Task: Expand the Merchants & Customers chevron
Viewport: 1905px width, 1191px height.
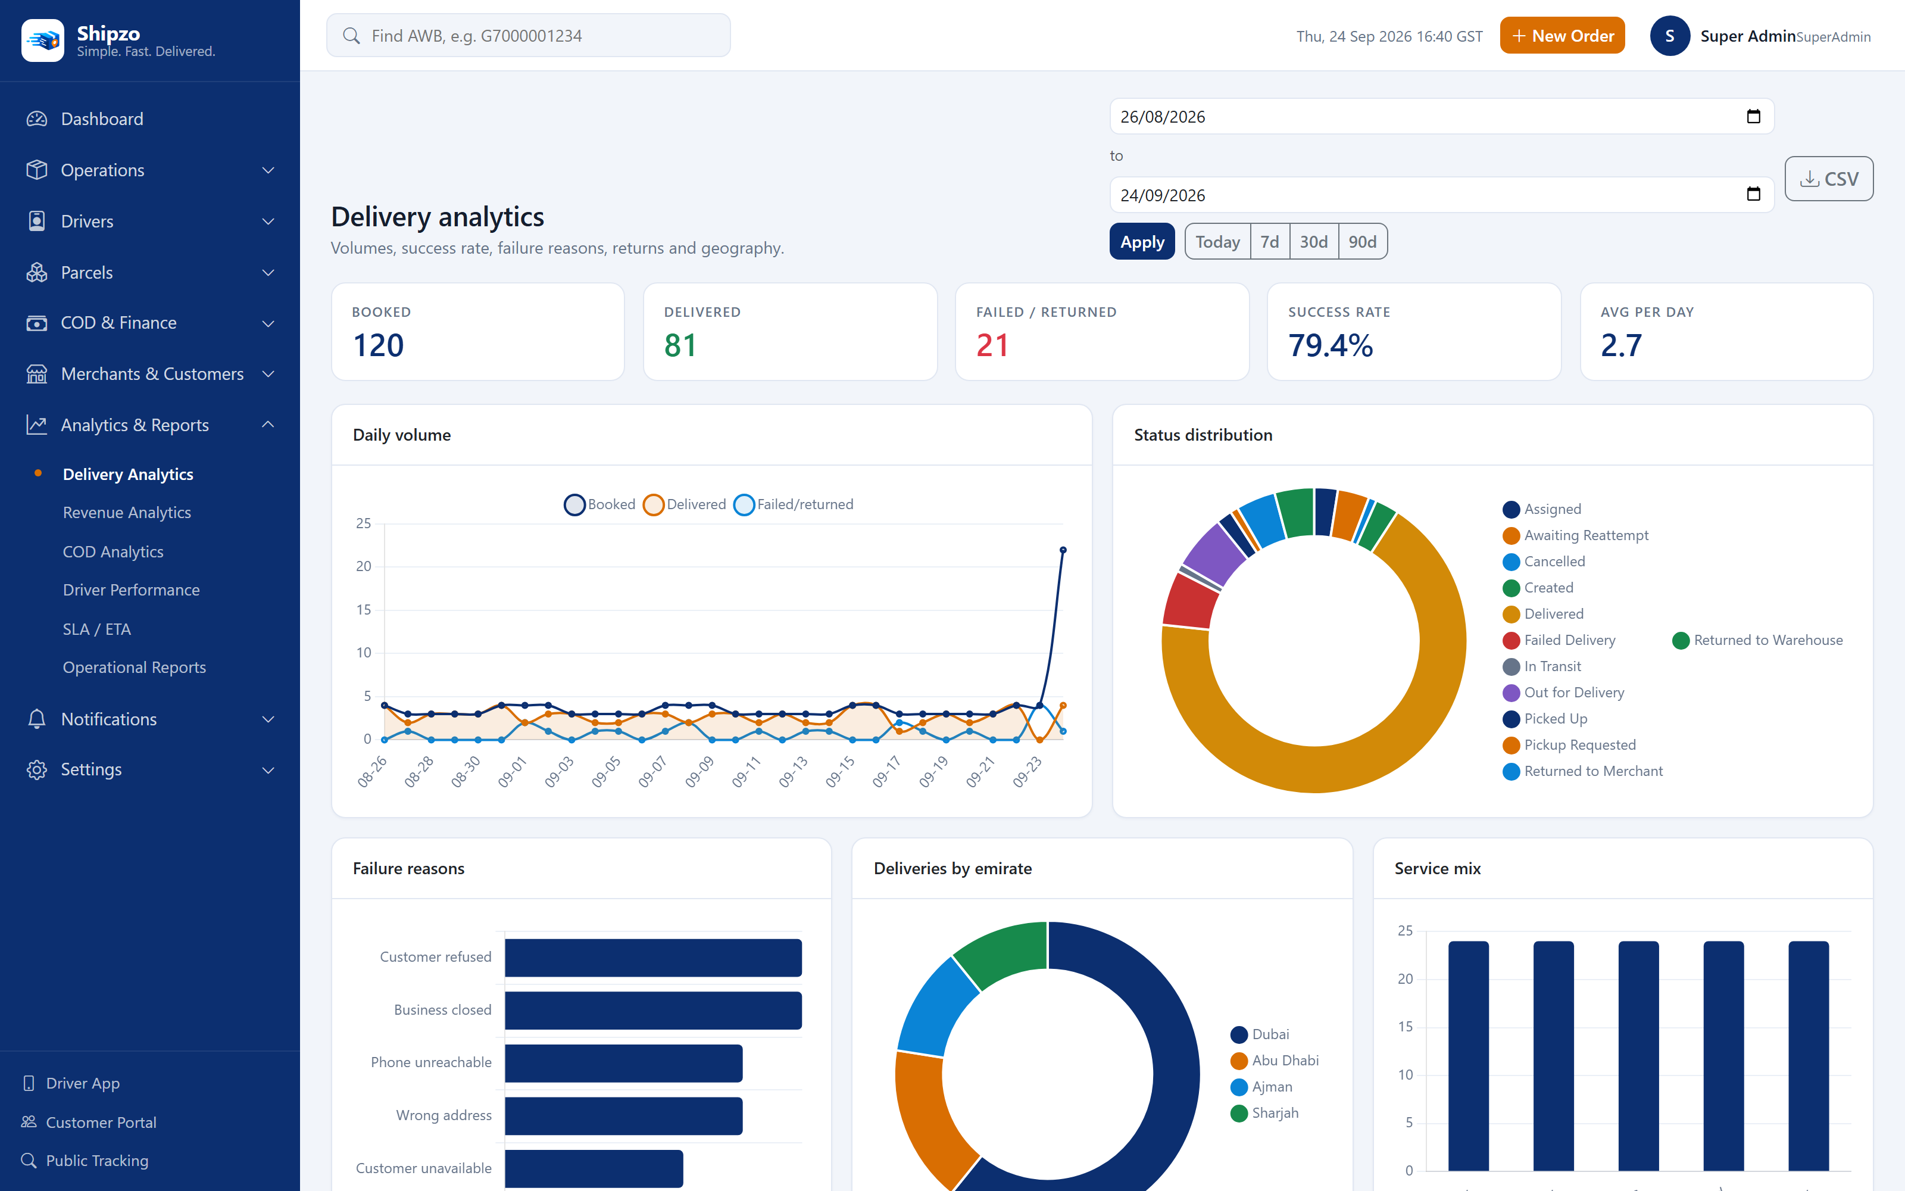Action: click(x=268, y=374)
